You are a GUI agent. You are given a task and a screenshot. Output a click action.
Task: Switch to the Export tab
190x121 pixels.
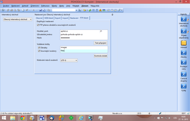click(58, 18)
